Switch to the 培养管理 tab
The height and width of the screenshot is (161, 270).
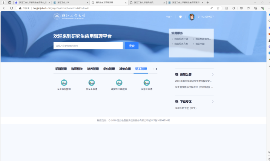pos(93,69)
